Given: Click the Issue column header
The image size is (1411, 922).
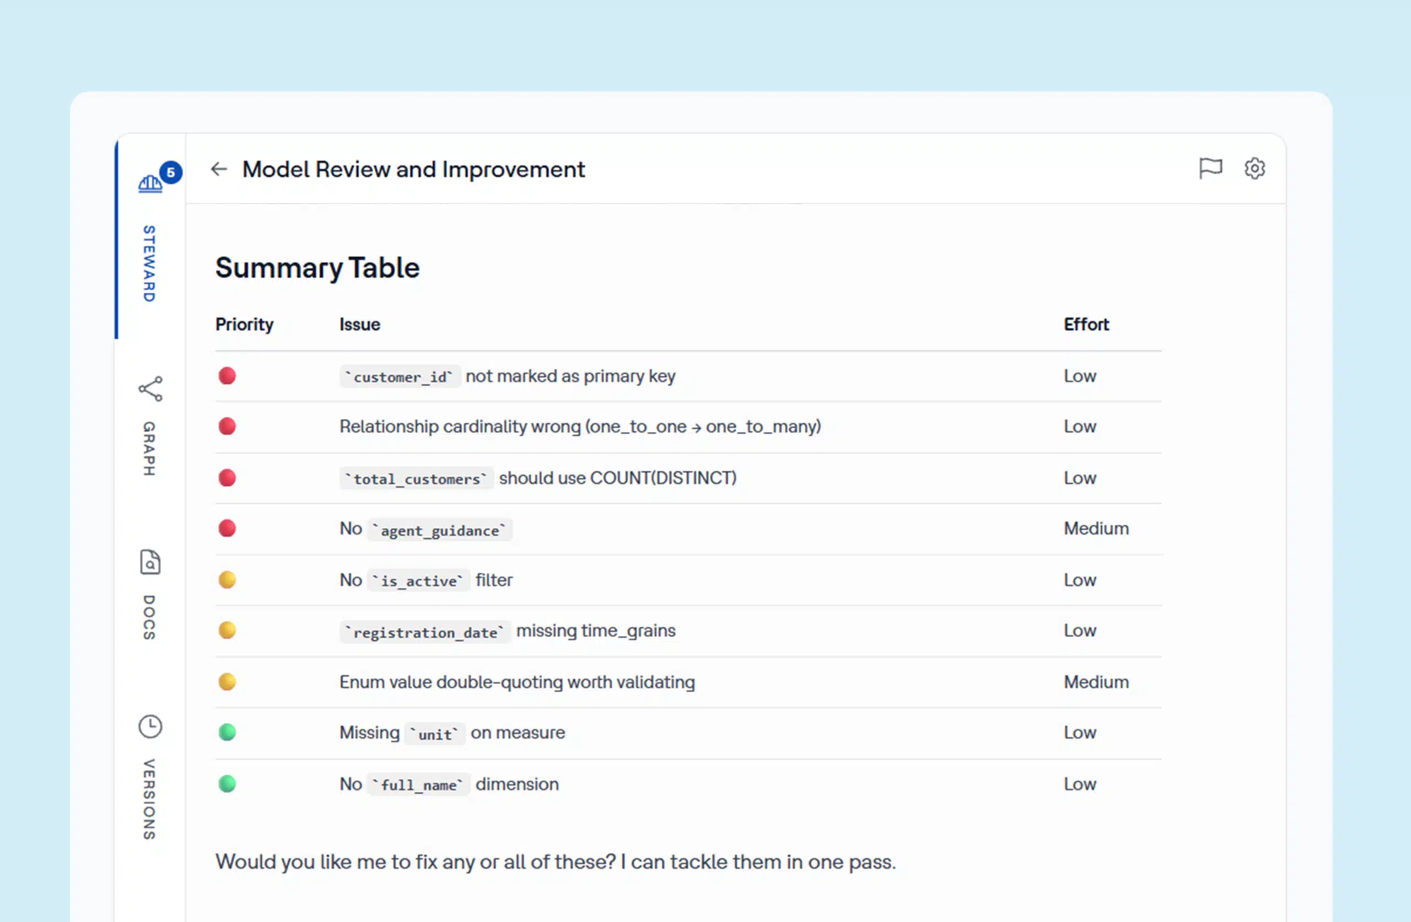Looking at the screenshot, I should click(360, 325).
